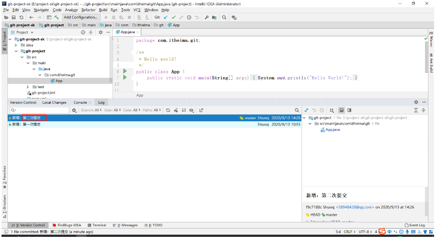
Task: Collapse the java folder node
Action: pos(34,69)
